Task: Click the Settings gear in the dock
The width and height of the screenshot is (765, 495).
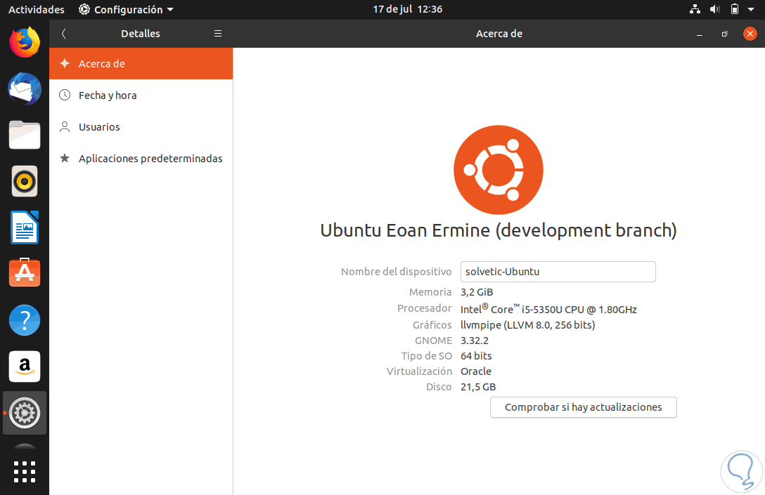Action: [x=25, y=413]
